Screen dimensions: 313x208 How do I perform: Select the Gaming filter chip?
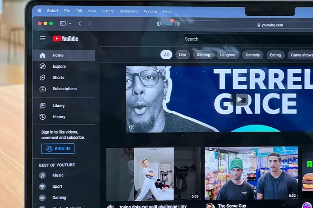(203, 55)
